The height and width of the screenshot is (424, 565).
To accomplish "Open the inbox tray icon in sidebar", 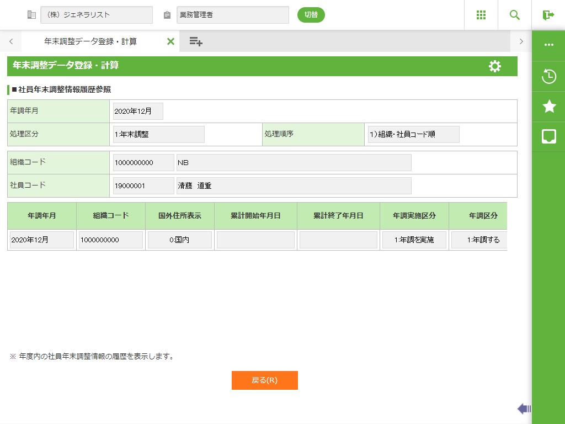I will click(548, 136).
